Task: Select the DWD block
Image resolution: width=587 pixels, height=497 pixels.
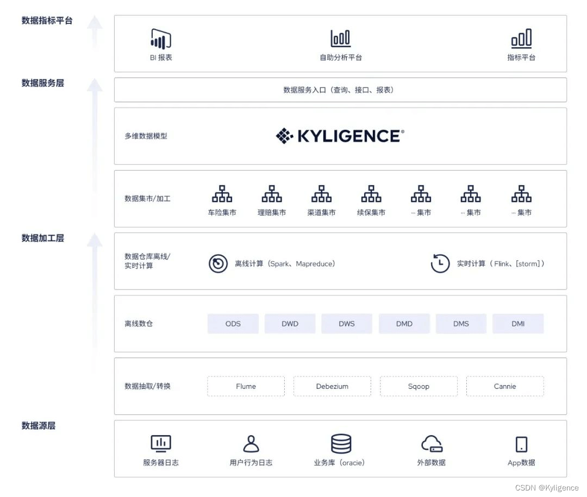Action: pyautogui.click(x=290, y=324)
